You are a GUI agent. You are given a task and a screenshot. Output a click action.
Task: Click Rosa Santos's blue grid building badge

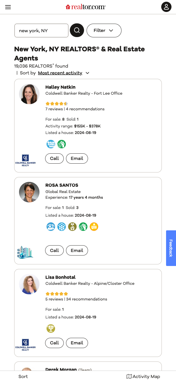[x=62, y=227]
